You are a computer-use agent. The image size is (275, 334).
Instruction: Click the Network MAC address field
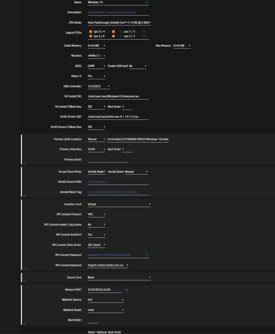105,290
